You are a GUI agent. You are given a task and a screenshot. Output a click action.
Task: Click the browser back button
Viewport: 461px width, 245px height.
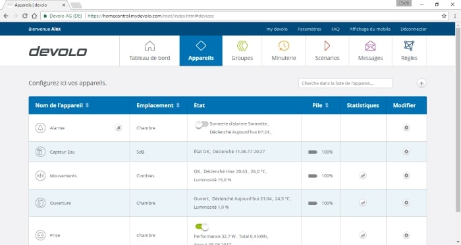(x=7, y=16)
